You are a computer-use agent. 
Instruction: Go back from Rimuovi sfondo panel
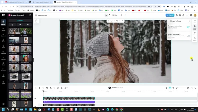pos(169,21)
